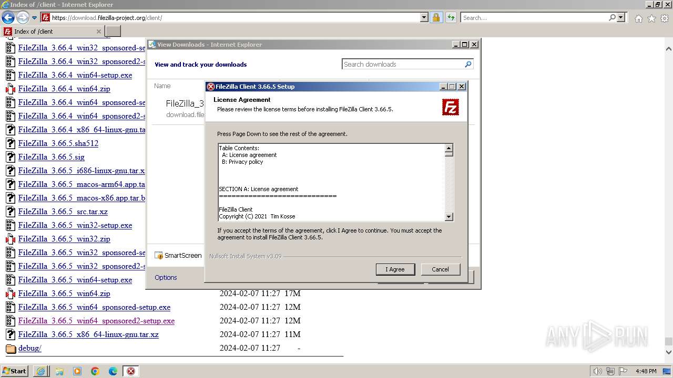
Task: Click the magnifier in the Search downloads box
Action: [x=467, y=64]
